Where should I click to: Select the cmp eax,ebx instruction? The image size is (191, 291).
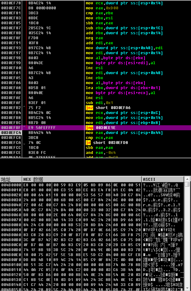click(x=99, y=13)
